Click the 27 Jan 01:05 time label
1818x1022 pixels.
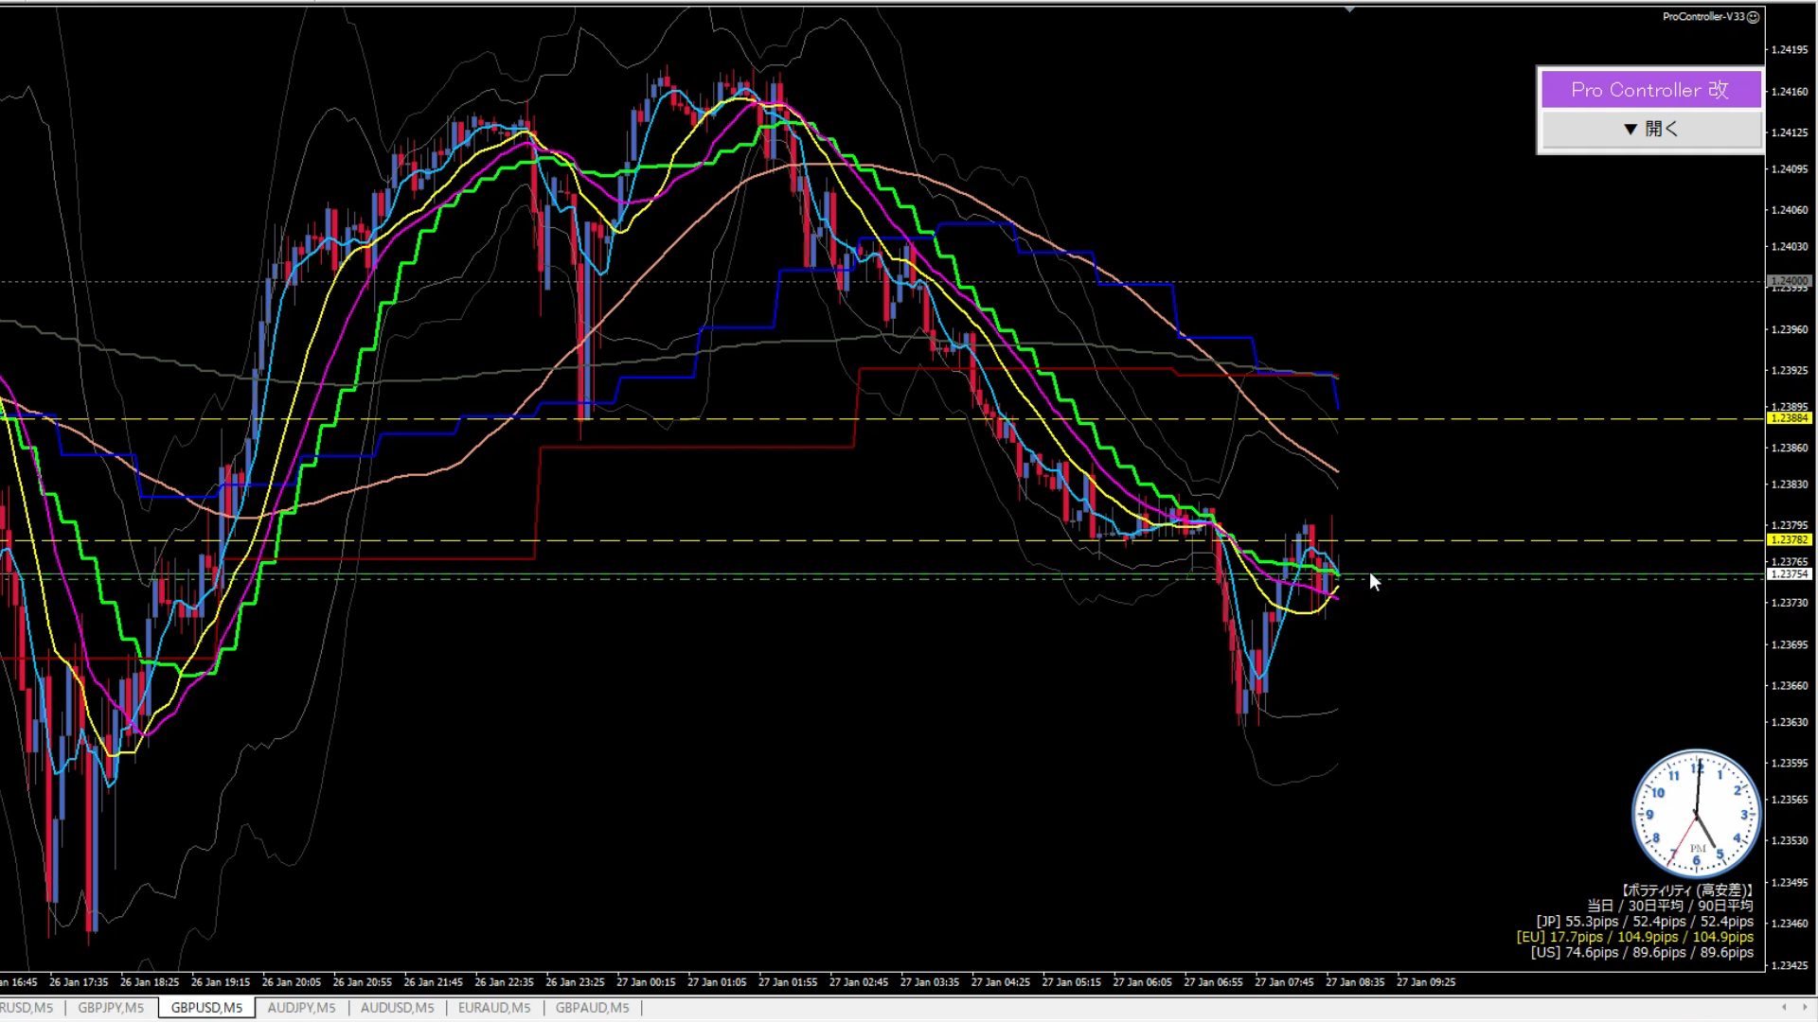[717, 982]
